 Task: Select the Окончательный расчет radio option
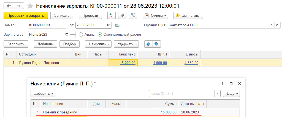[100, 34]
